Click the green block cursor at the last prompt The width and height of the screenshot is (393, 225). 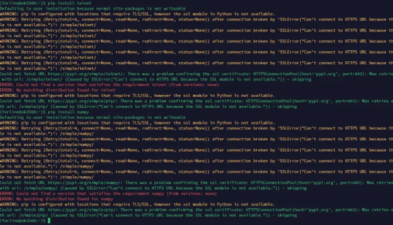coord(49,220)
